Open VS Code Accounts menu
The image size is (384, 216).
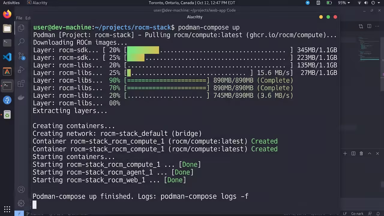21,189
